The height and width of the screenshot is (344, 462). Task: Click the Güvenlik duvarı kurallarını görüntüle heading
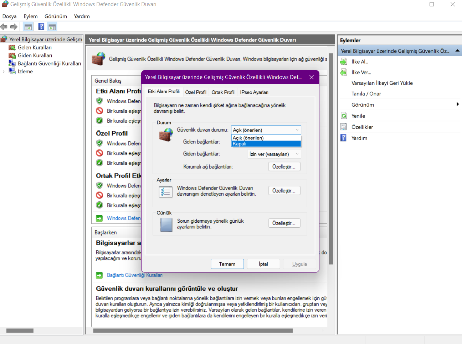(167, 289)
